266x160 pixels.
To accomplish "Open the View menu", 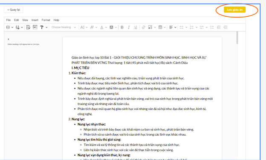I will pyautogui.click(x=25, y=20).
